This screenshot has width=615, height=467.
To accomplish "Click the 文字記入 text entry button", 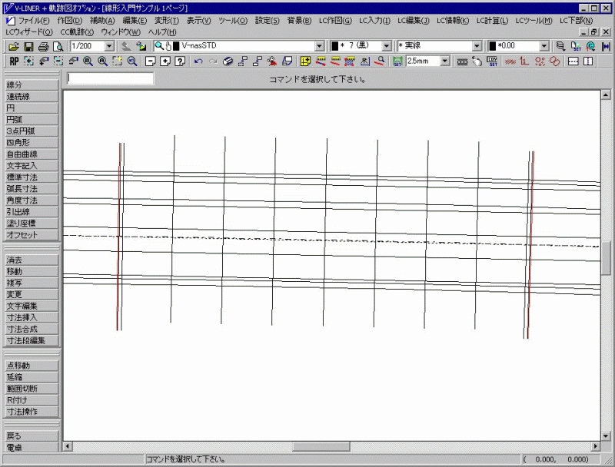I will click(x=31, y=166).
